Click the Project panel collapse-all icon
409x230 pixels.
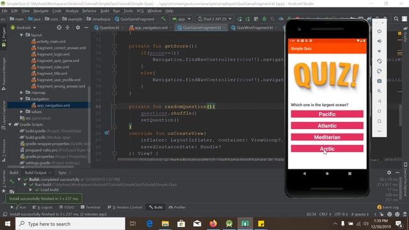tap(68, 27)
